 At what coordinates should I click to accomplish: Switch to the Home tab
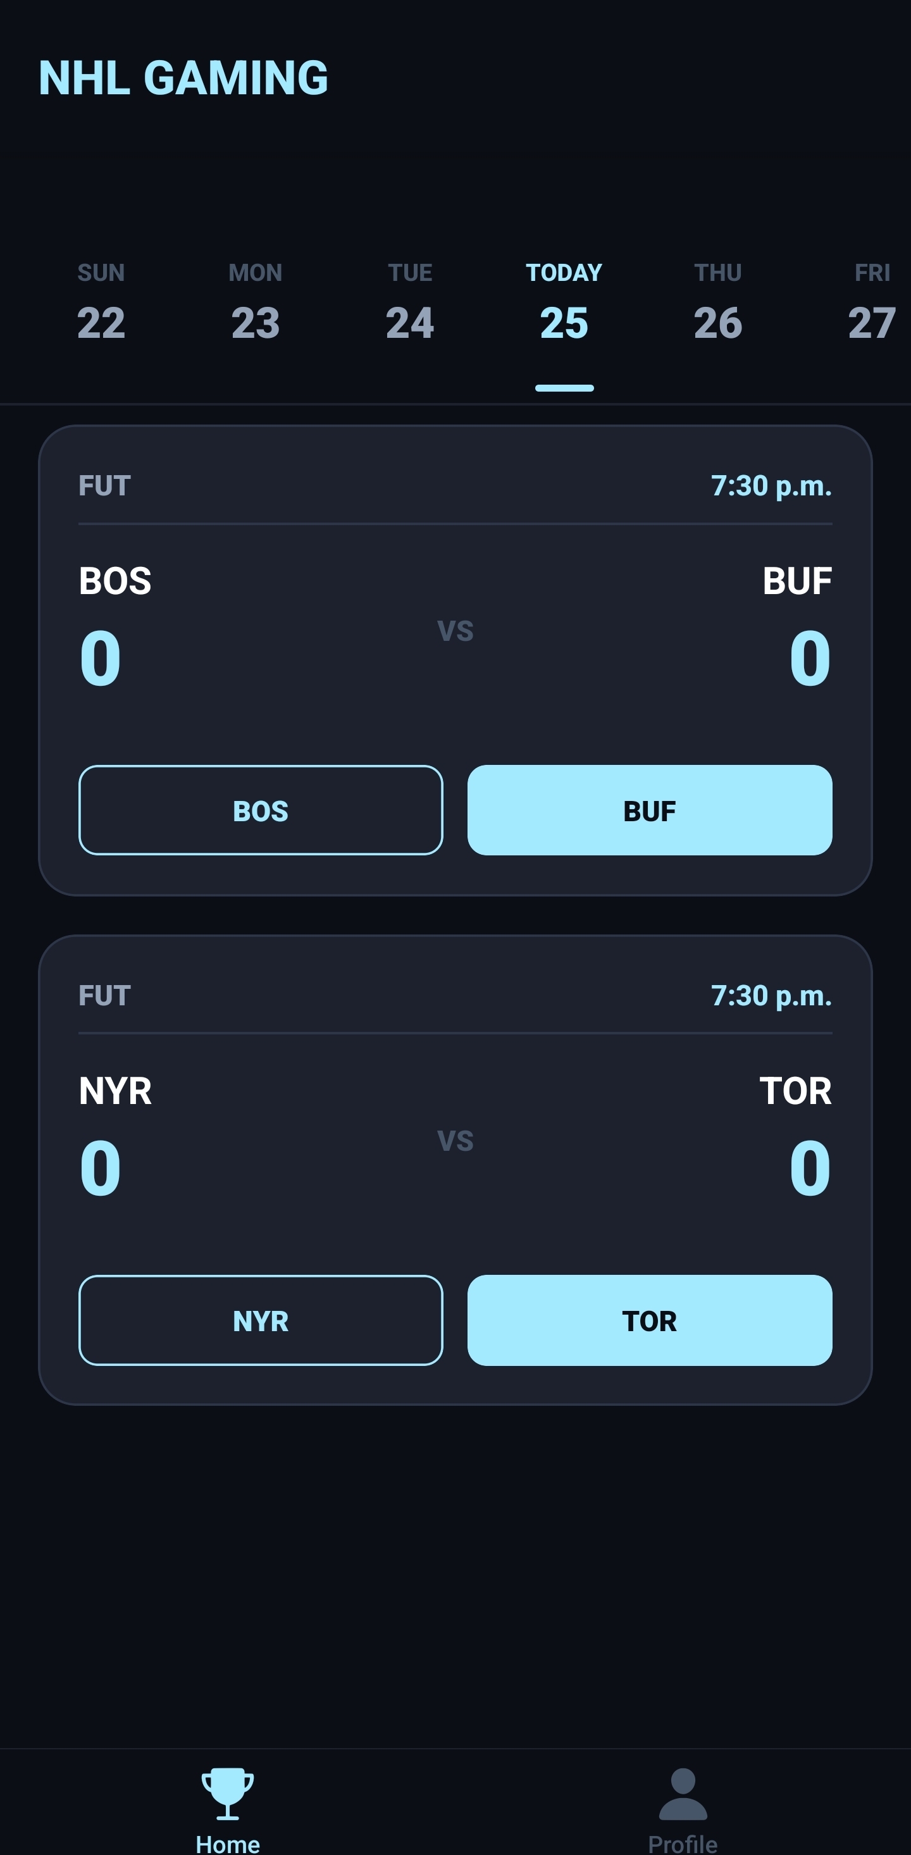[x=227, y=1800]
